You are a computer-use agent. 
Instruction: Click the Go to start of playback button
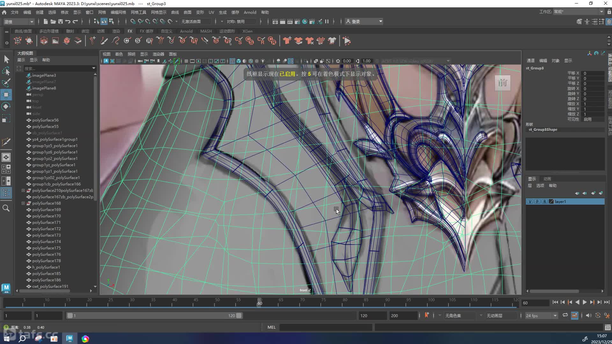point(555,302)
